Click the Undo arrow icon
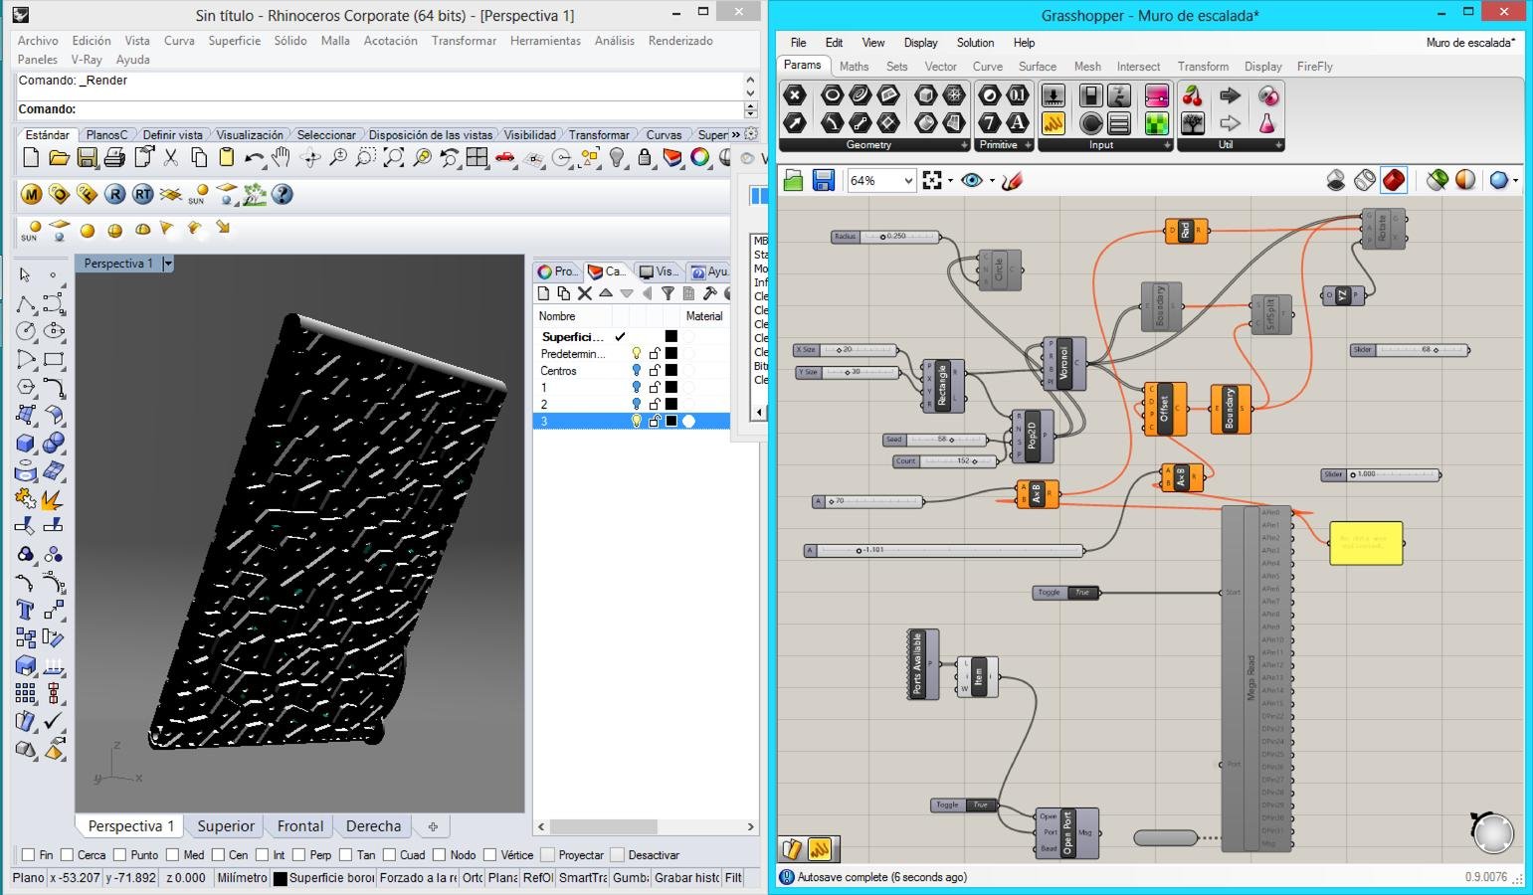The image size is (1533, 895). (254, 158)
